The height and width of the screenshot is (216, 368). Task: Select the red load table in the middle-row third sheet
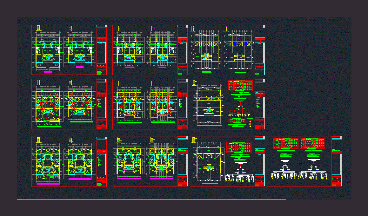pos(240,86)
